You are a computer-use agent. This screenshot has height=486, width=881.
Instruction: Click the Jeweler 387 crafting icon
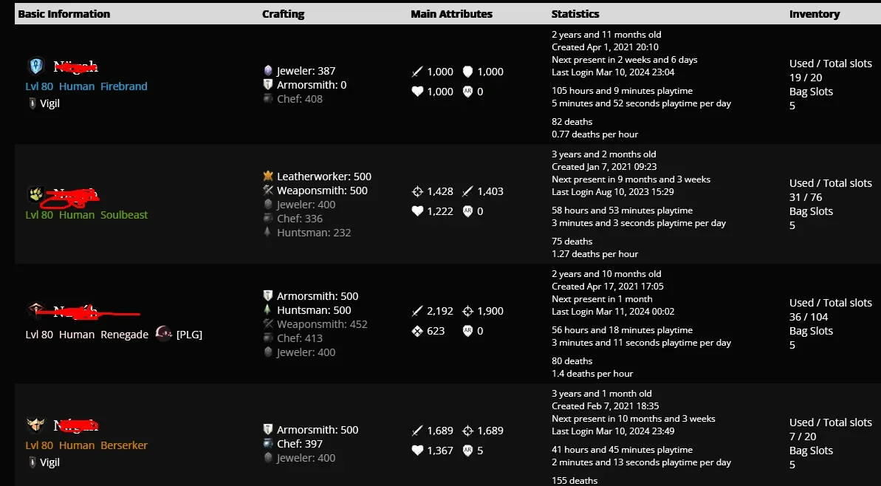268,71
